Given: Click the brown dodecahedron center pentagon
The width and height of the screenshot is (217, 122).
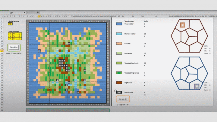Looking at the screenshot, I should [x=189, y=36].
